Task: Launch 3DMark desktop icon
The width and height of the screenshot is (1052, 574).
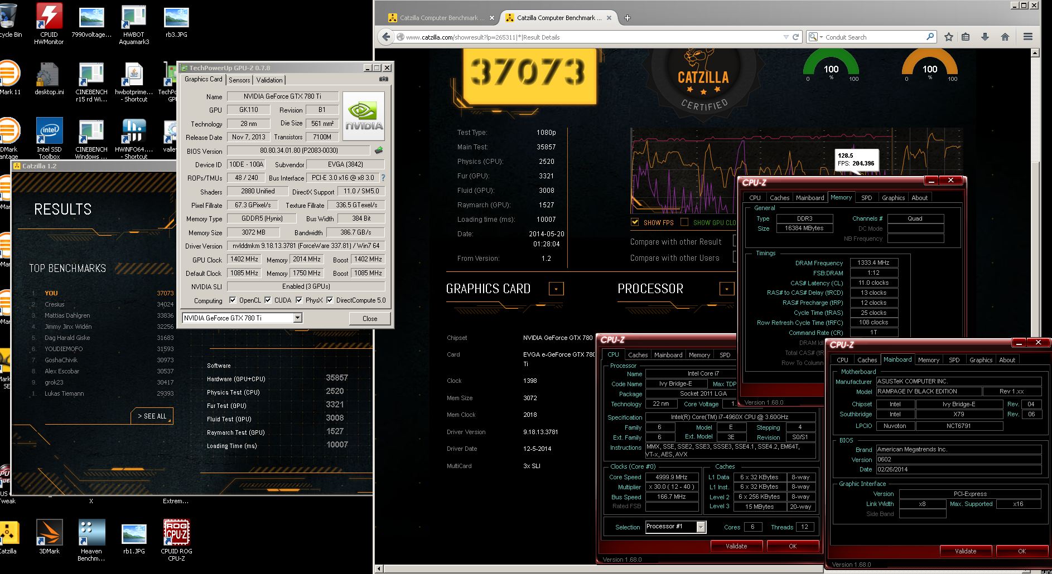Action: tap(49, 536)
